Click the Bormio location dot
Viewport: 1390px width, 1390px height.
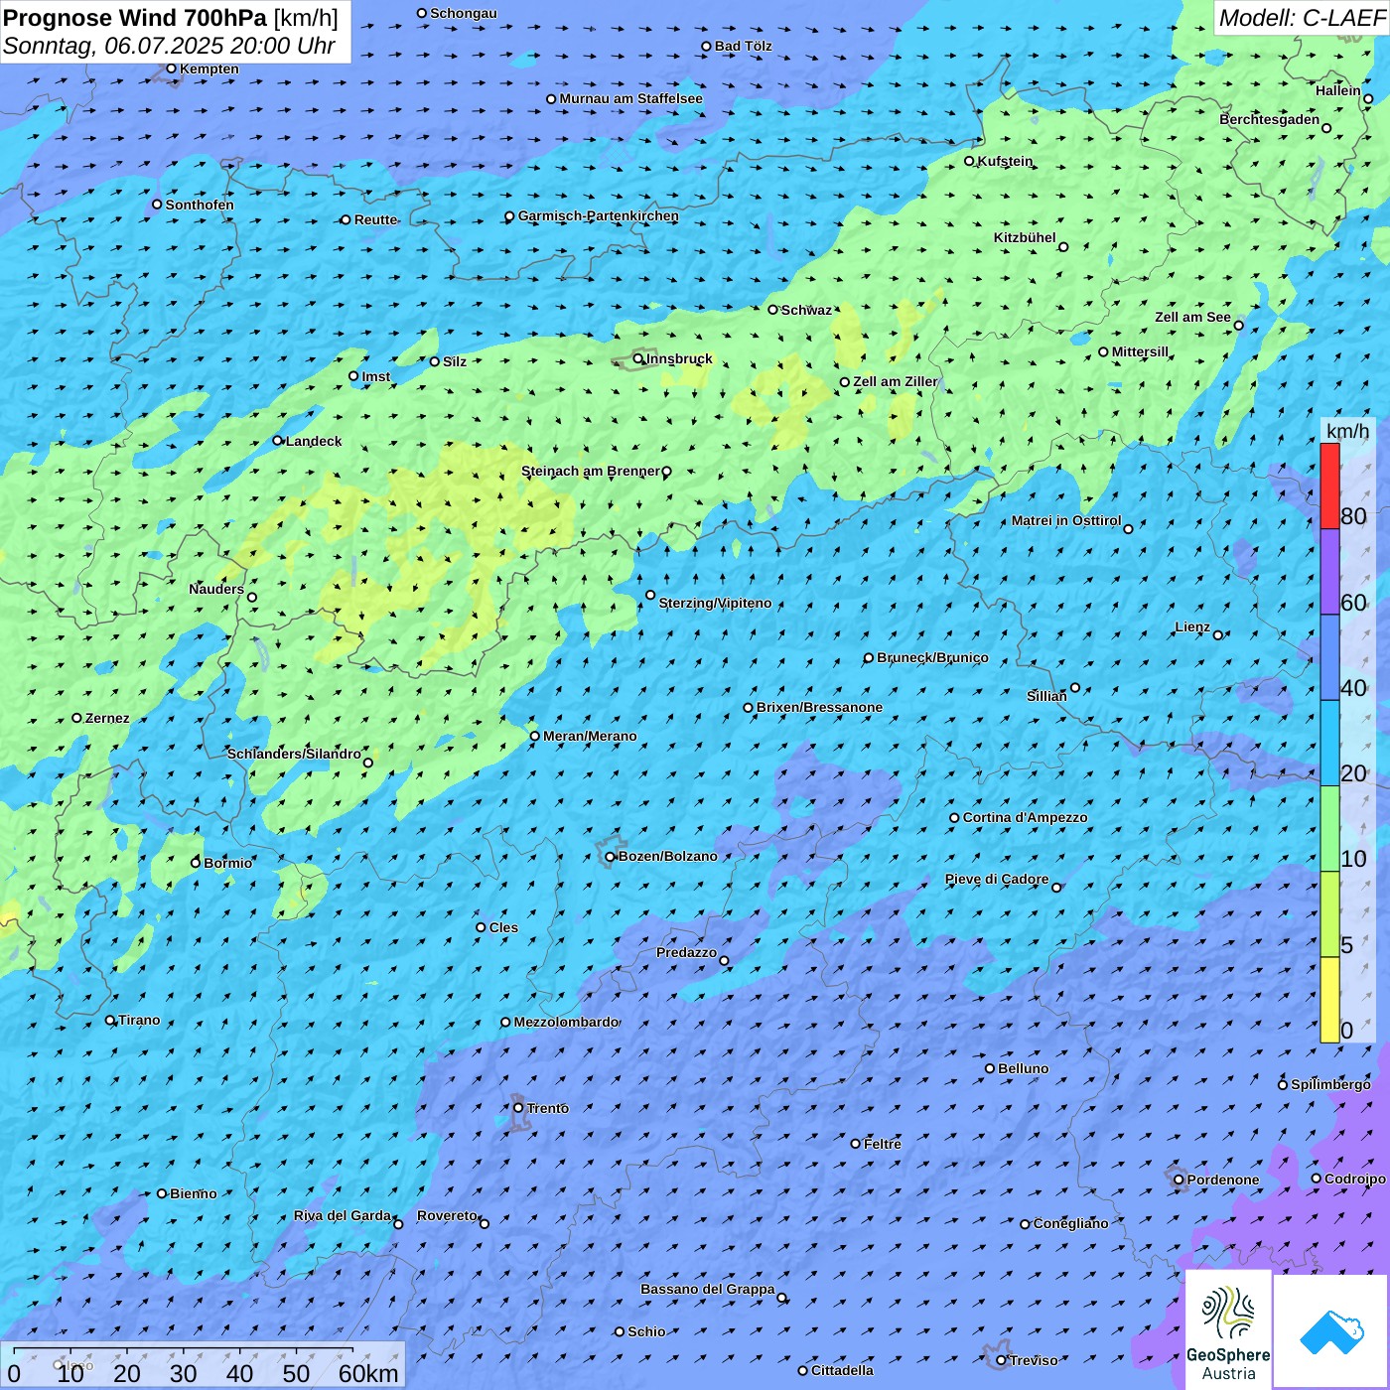tap(196, 863)
